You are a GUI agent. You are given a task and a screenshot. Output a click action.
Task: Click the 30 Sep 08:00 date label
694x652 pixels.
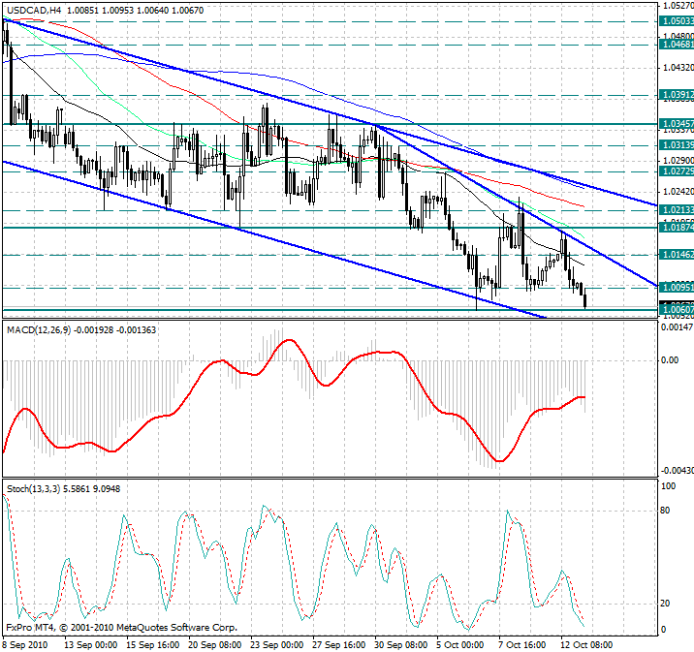pyautogui.click(x=401, y=645)
